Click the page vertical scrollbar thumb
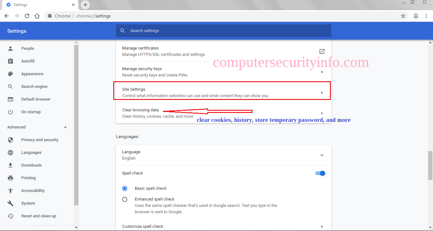 [x=430, y=165]
